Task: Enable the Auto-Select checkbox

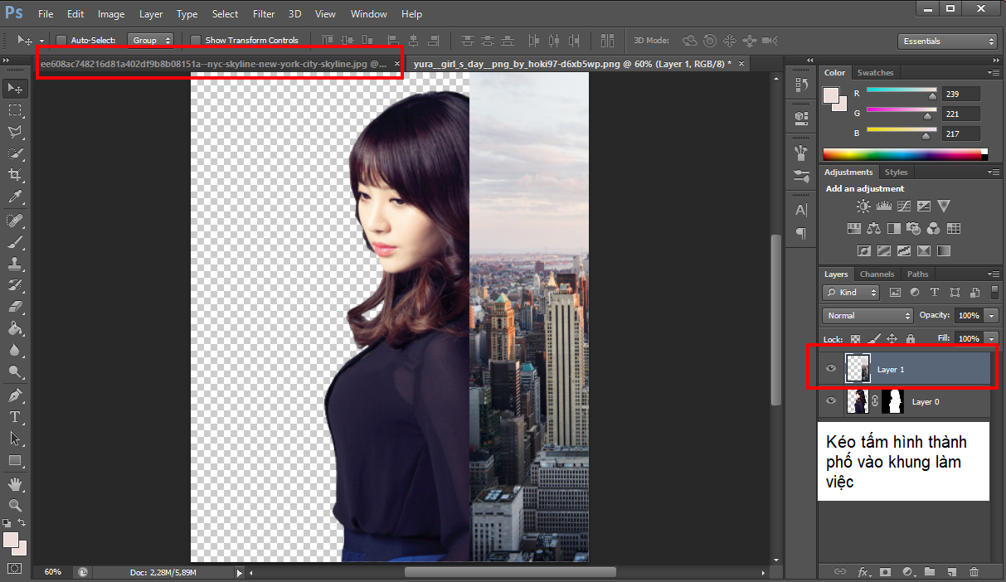Action: click(x=61, y=40)
